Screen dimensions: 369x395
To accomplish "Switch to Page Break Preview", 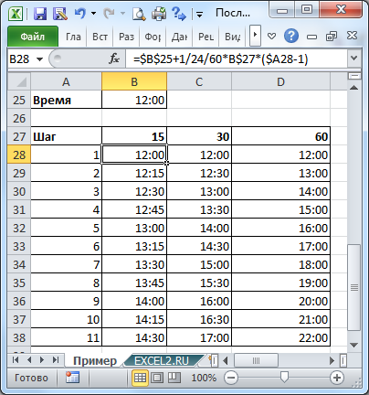I will (x=174, y=378).
